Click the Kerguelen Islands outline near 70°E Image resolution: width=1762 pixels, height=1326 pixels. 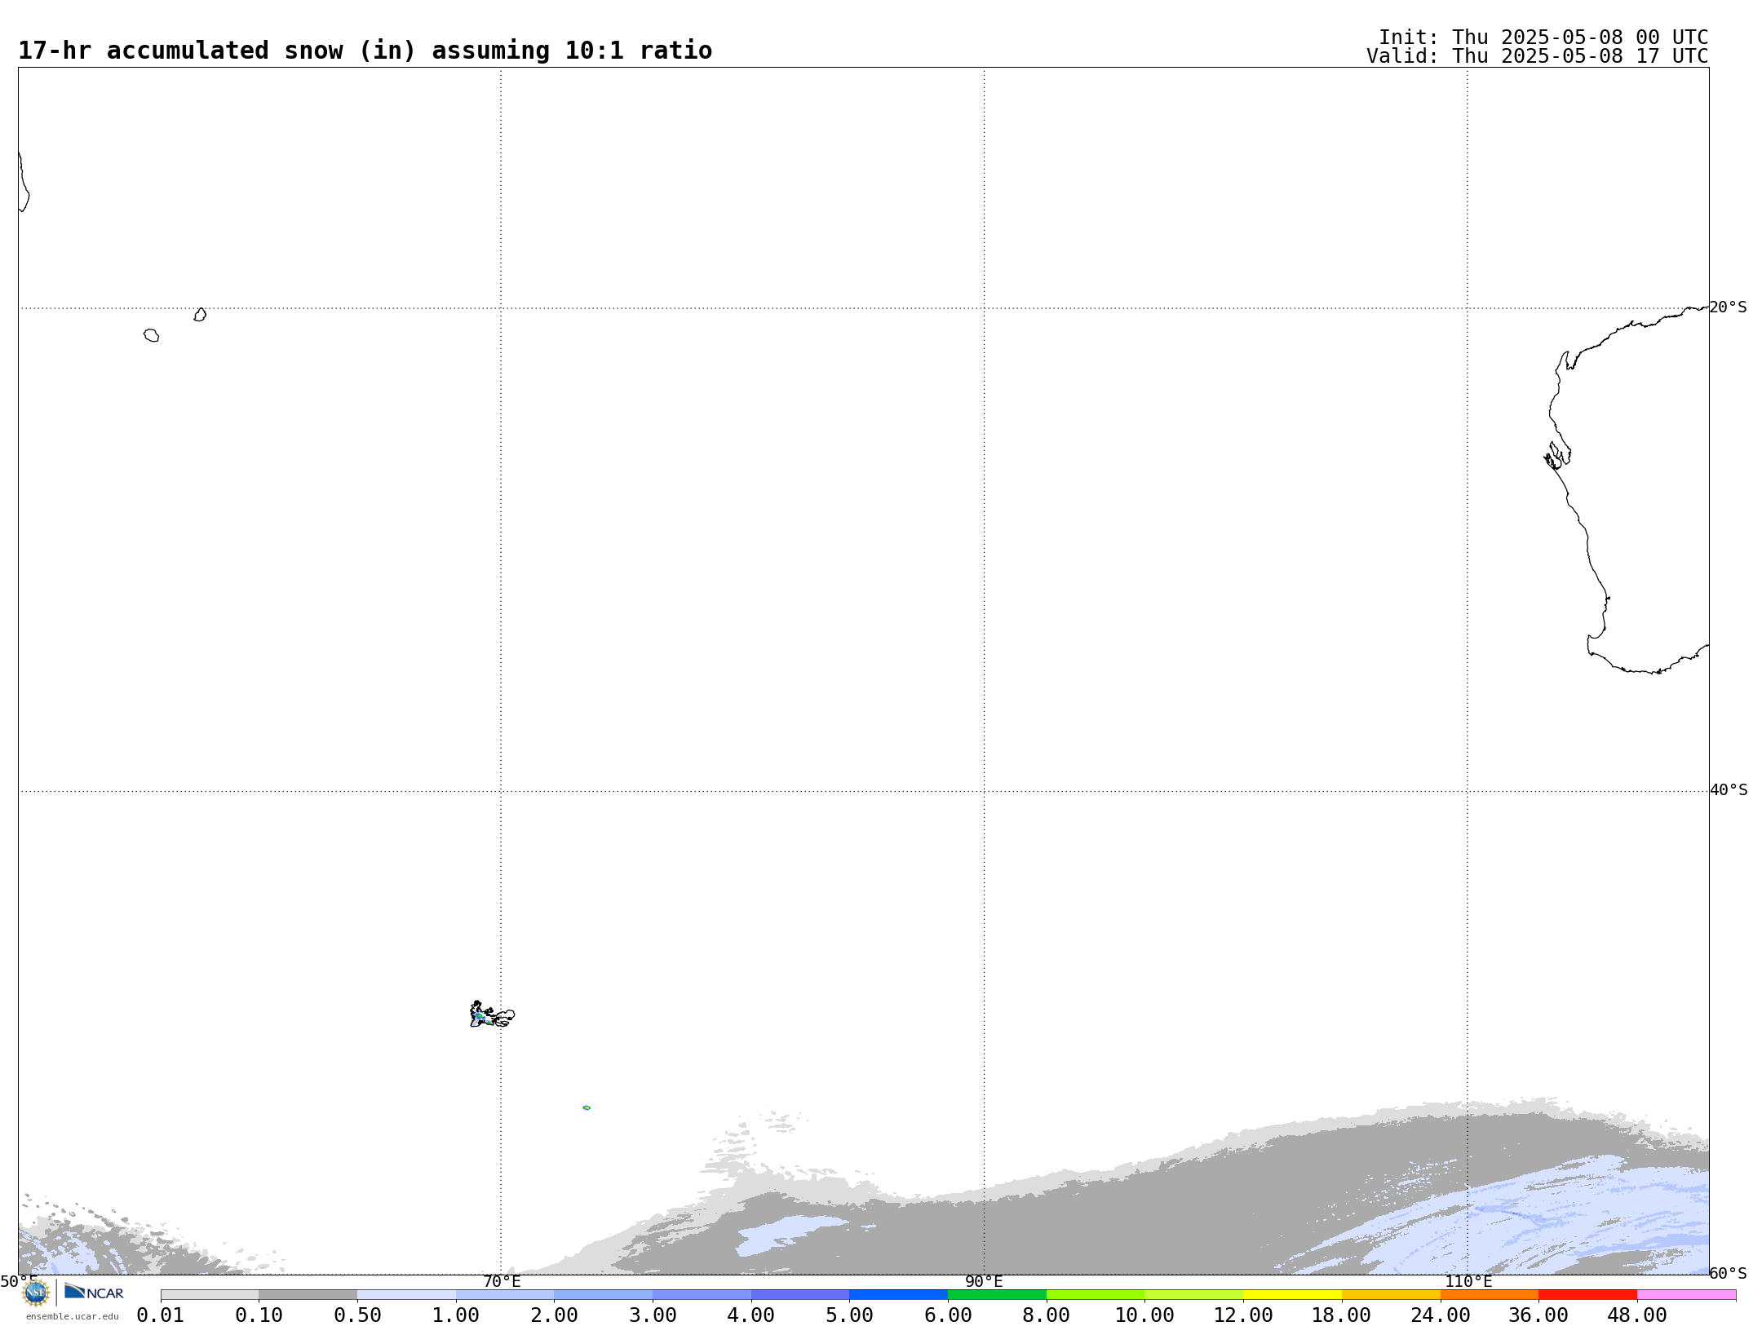pyautogui.click(x=492, y=1014)
